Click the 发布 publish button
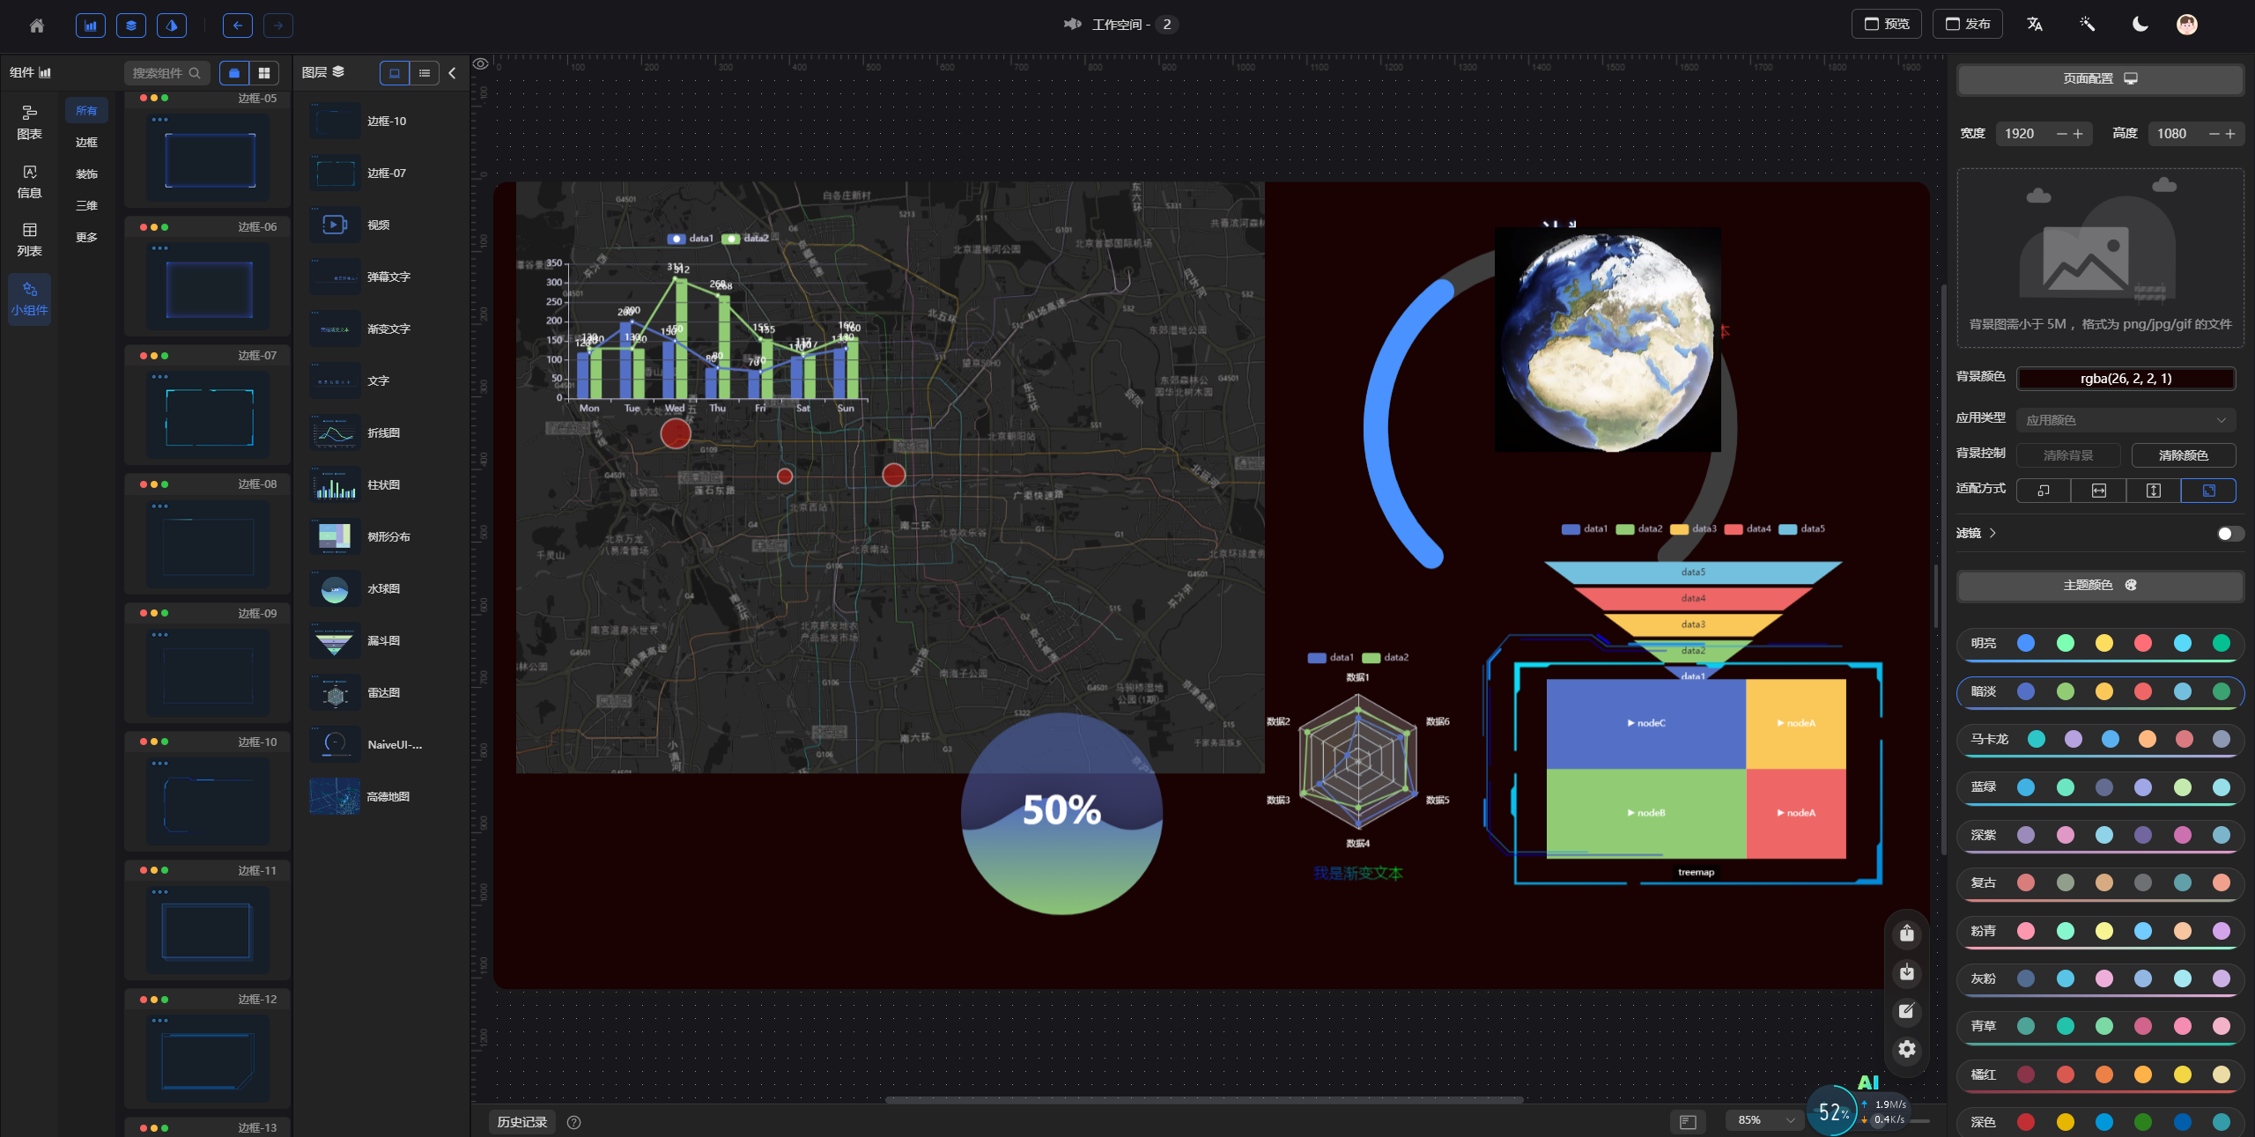The width and height of the screenshot is (2255, 1137). 1967,24
